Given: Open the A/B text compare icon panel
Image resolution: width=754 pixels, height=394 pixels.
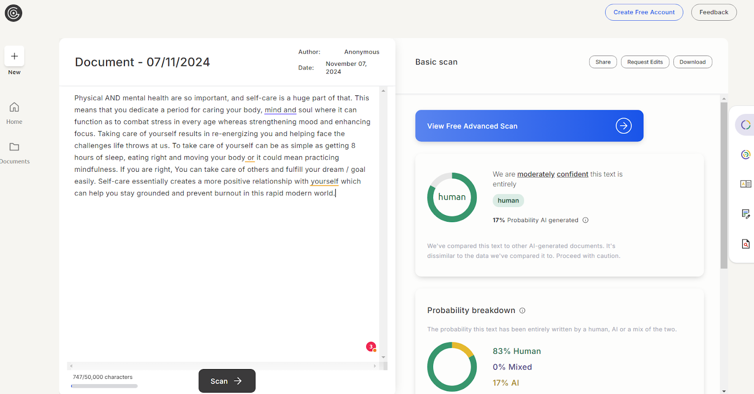Looking at the screenshot, I should (x=746, y=184).
